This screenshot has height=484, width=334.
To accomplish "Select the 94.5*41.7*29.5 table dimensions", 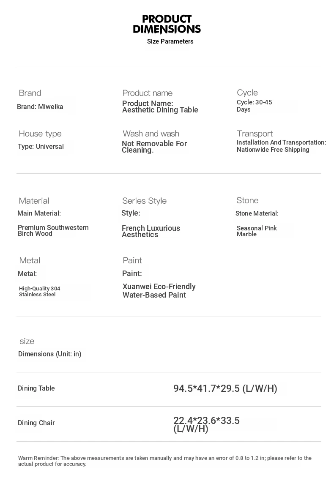I will tap(225, 388).
